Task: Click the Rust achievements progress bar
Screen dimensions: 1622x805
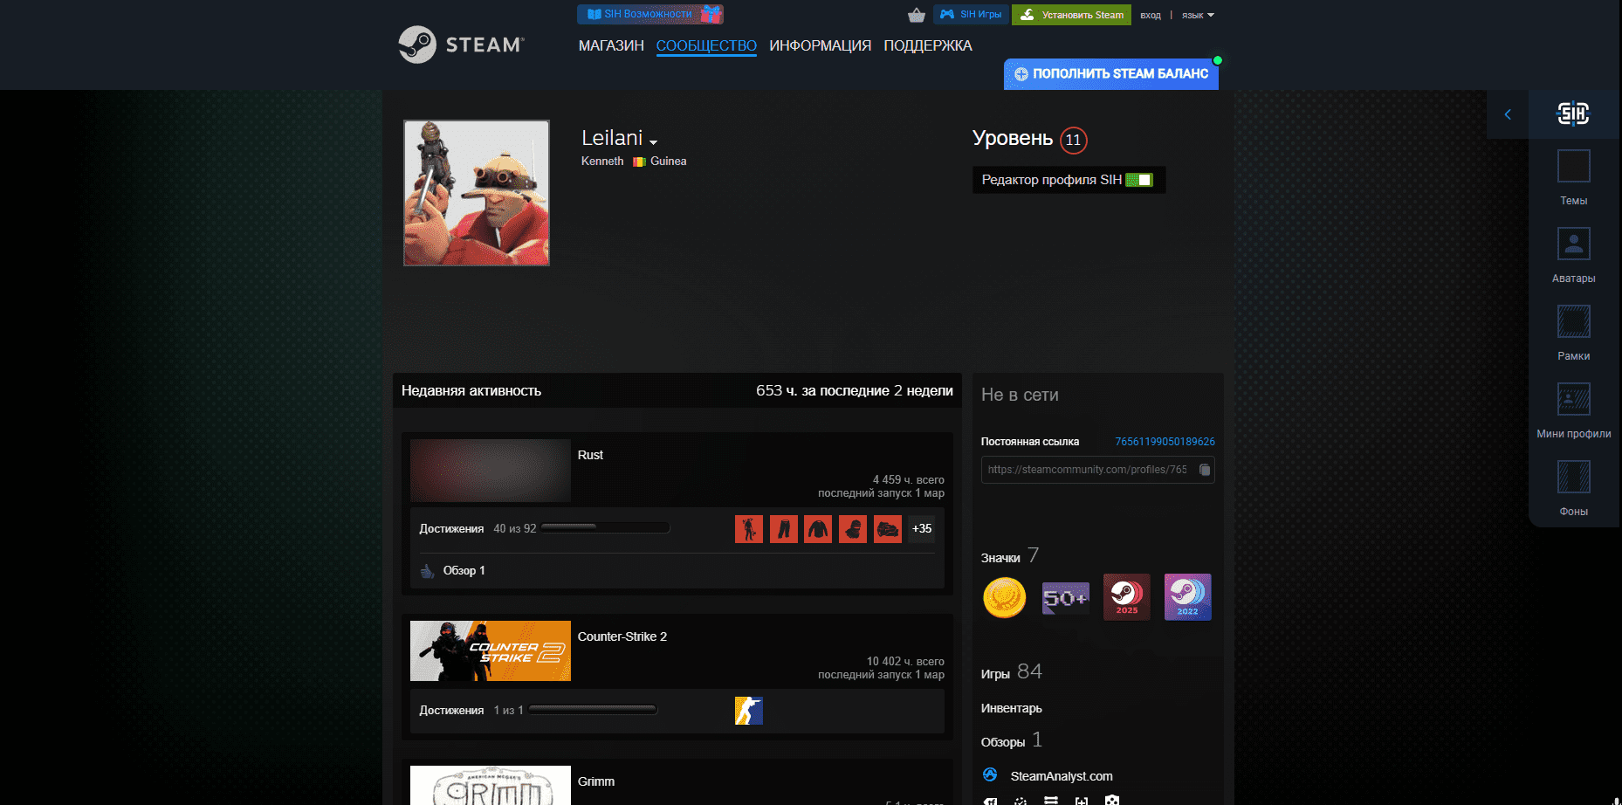Action: tap(605, 528)
